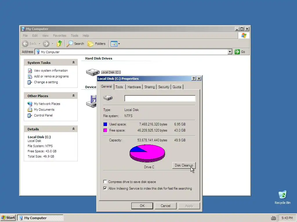Screen dimensions: 297x222
Task: Switch to the Hardware tab
Action: [x=134, y=87]
